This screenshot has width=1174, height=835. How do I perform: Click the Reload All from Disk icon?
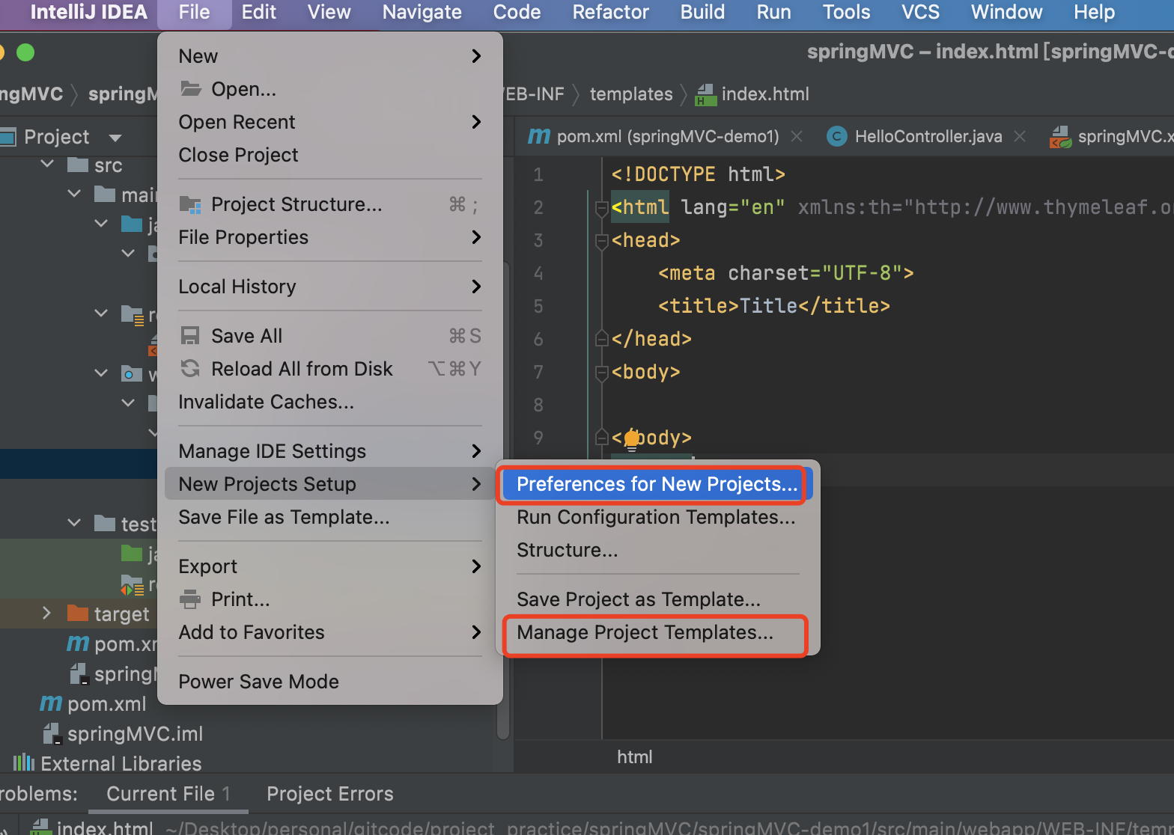191,369
